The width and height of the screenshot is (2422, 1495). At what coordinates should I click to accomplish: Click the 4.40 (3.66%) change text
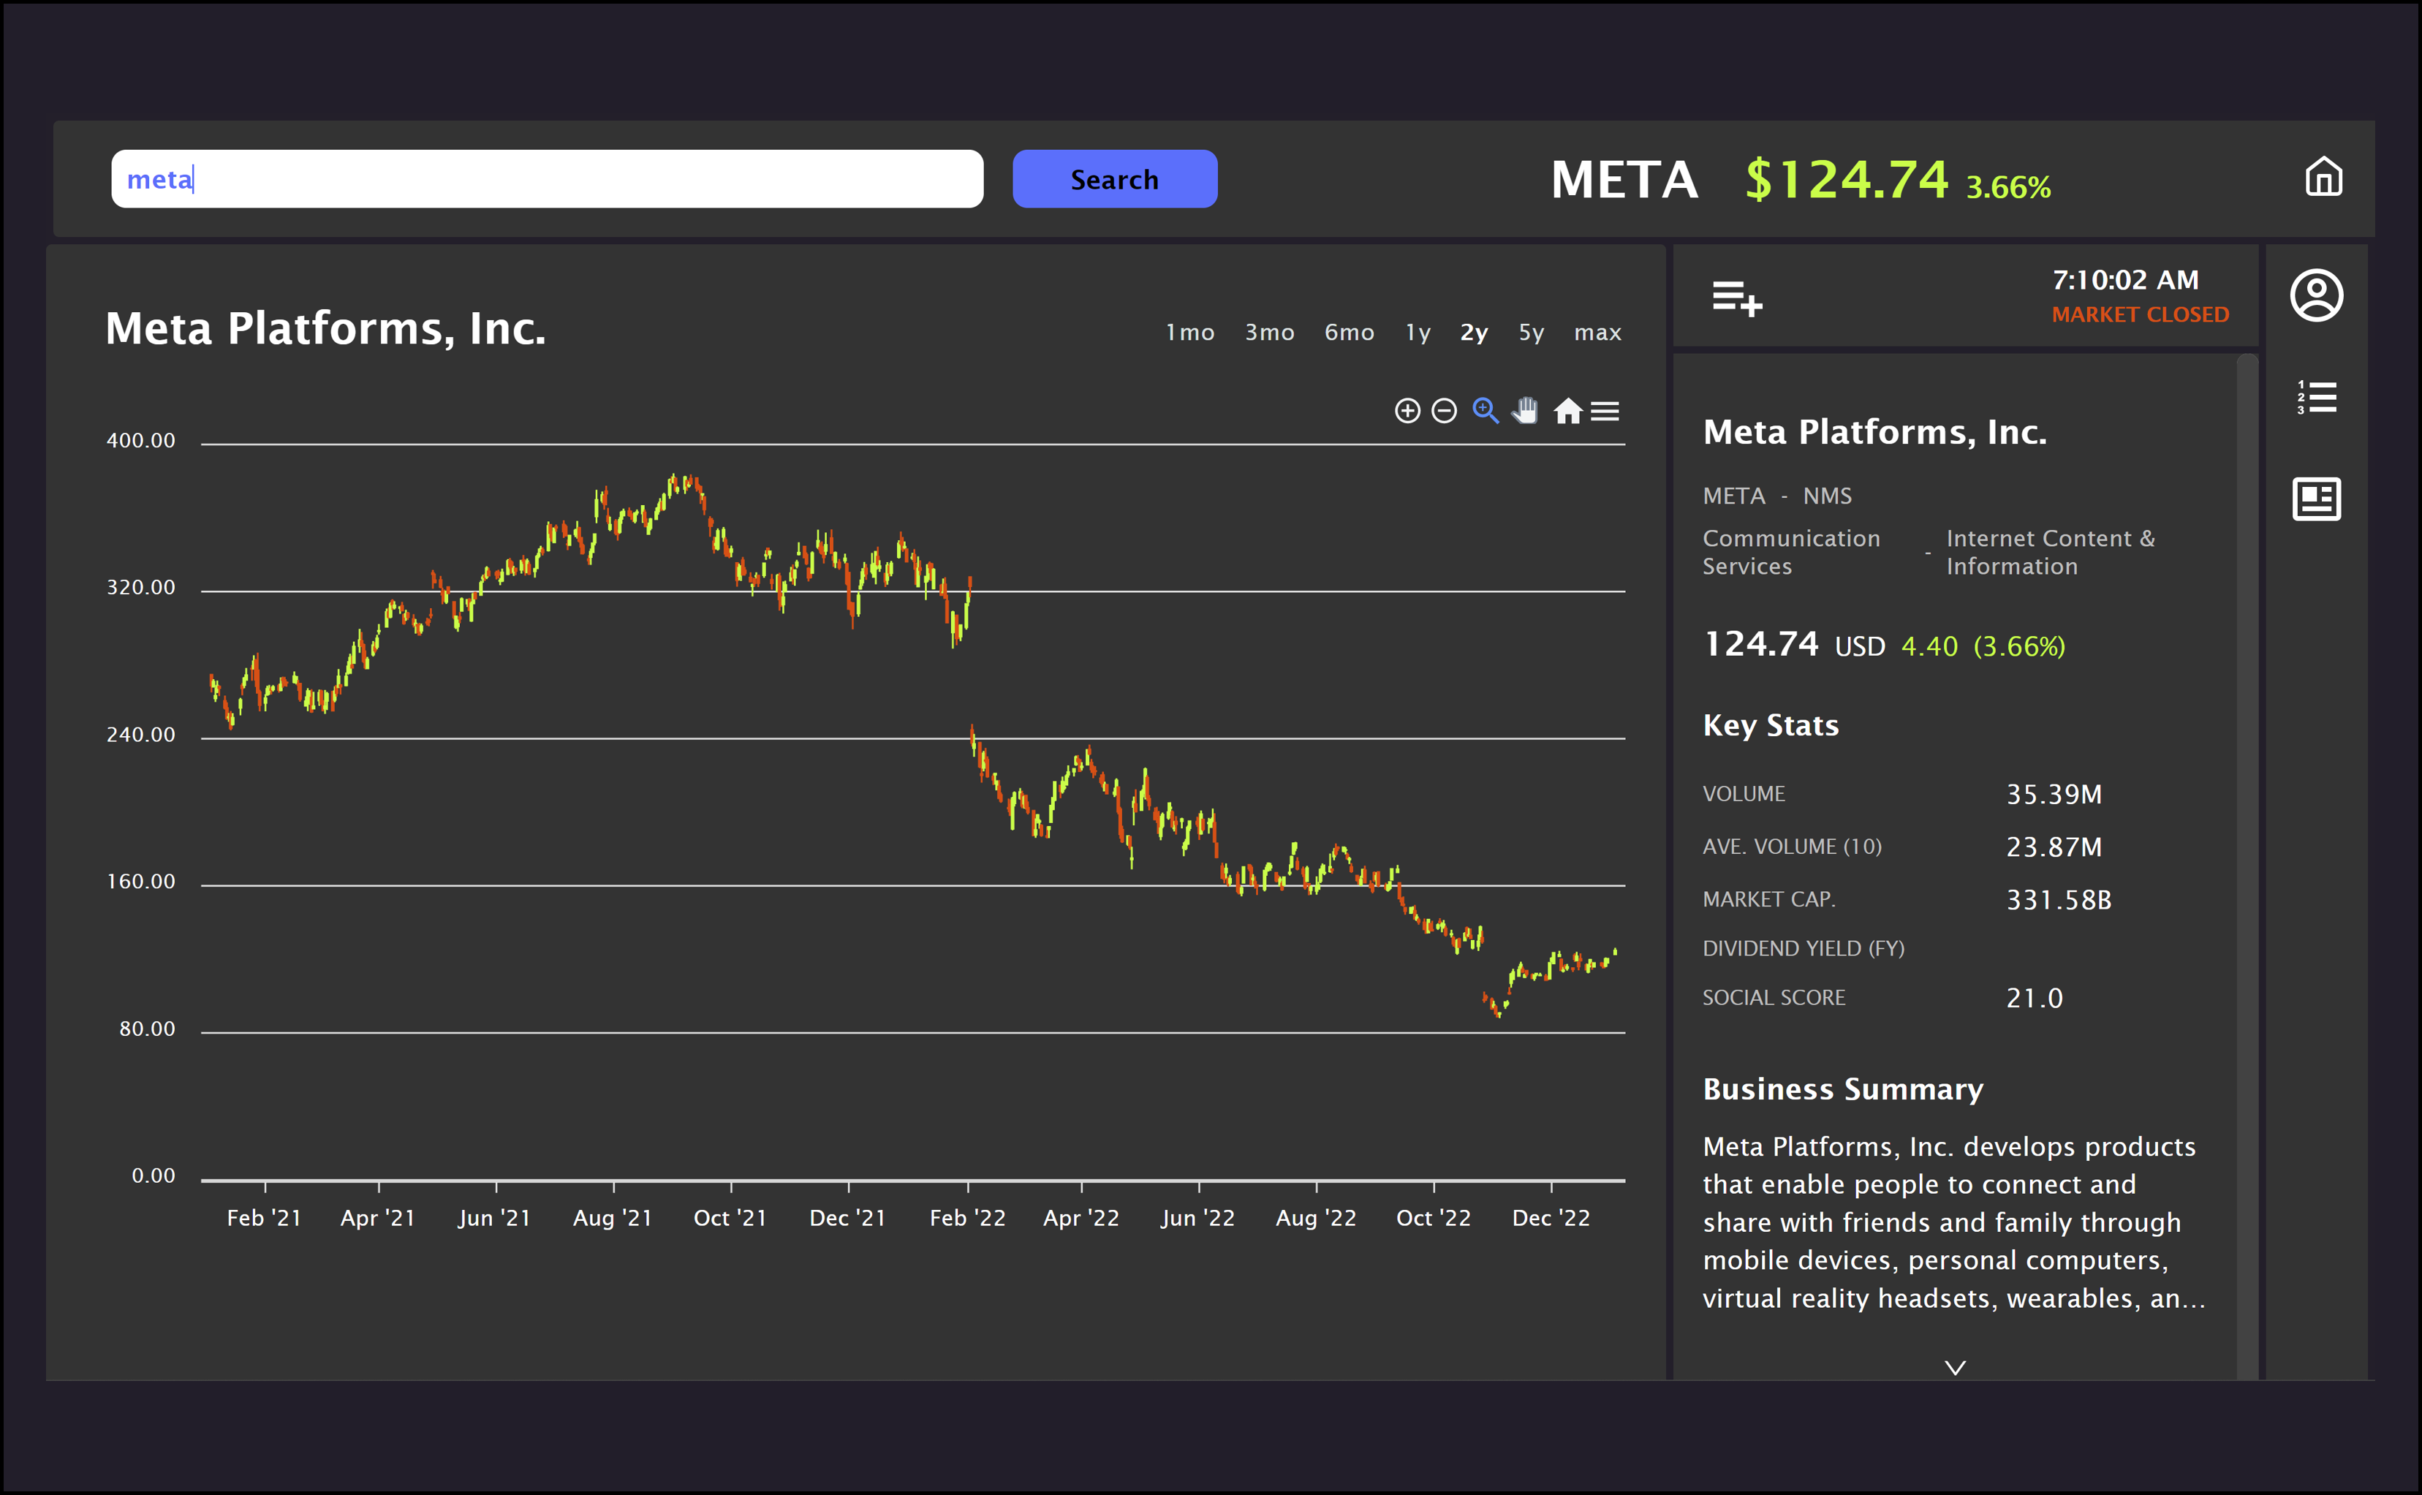[x=1983, y=647]
